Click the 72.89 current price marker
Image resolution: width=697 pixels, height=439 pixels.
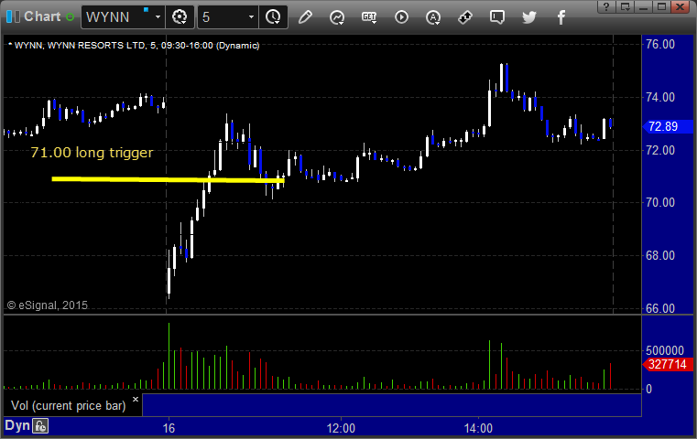click(x=668, y=126)
